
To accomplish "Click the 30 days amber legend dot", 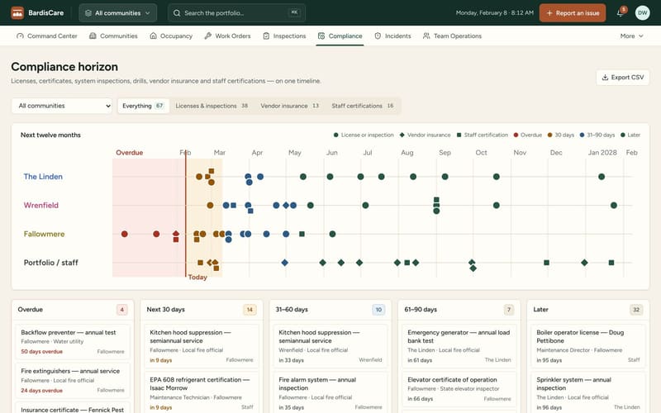I will 549,135.
